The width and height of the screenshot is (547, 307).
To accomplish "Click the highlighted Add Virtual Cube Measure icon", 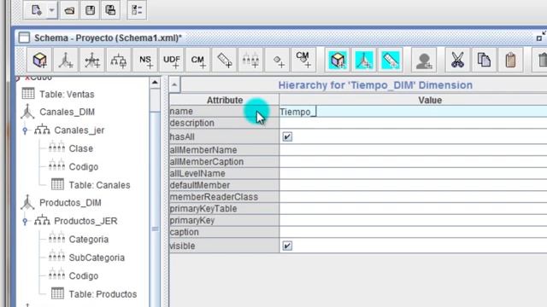I will click(x=391, y=60).
